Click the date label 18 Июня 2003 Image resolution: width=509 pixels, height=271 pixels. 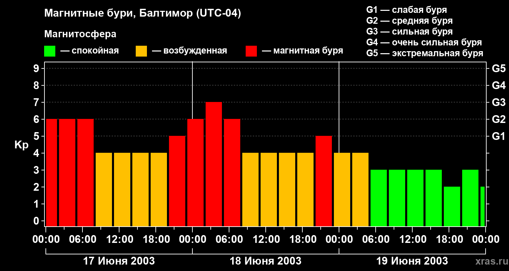coord(266,261)
